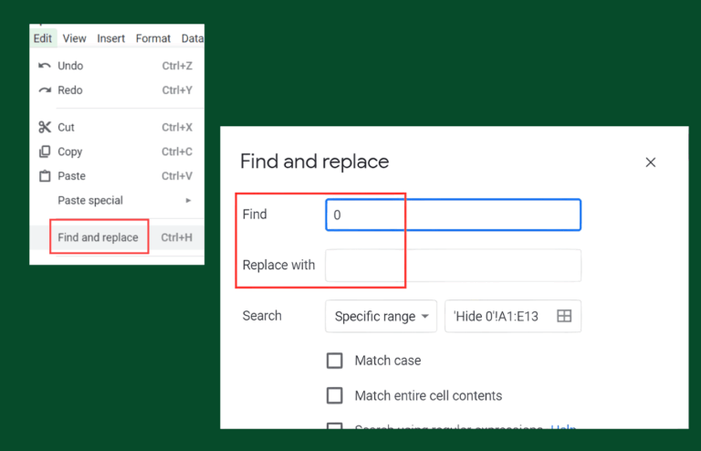701x451 pixels.
Task: Click the Find and replace dialog title
Action: (315, 162)
